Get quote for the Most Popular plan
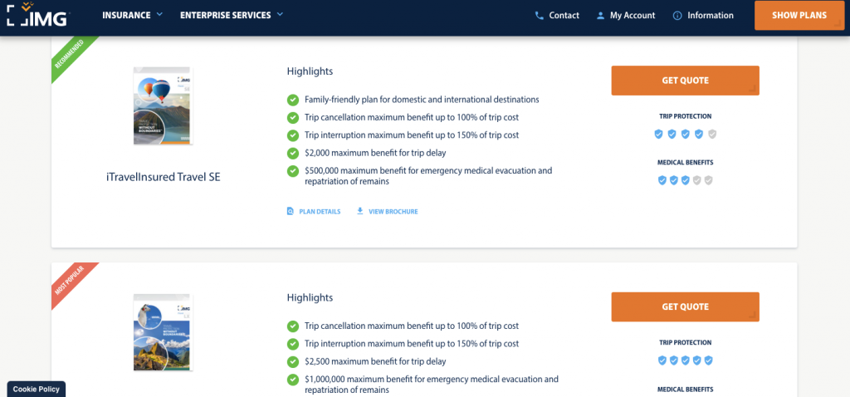 click(685, 306)
